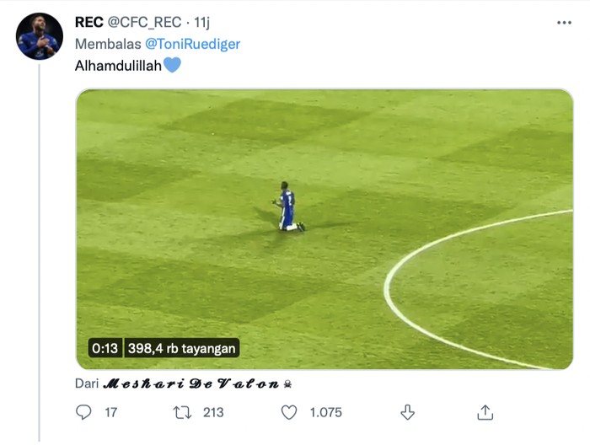Click the download arrow icon below the video
The image size is (590, 445).
407,412
